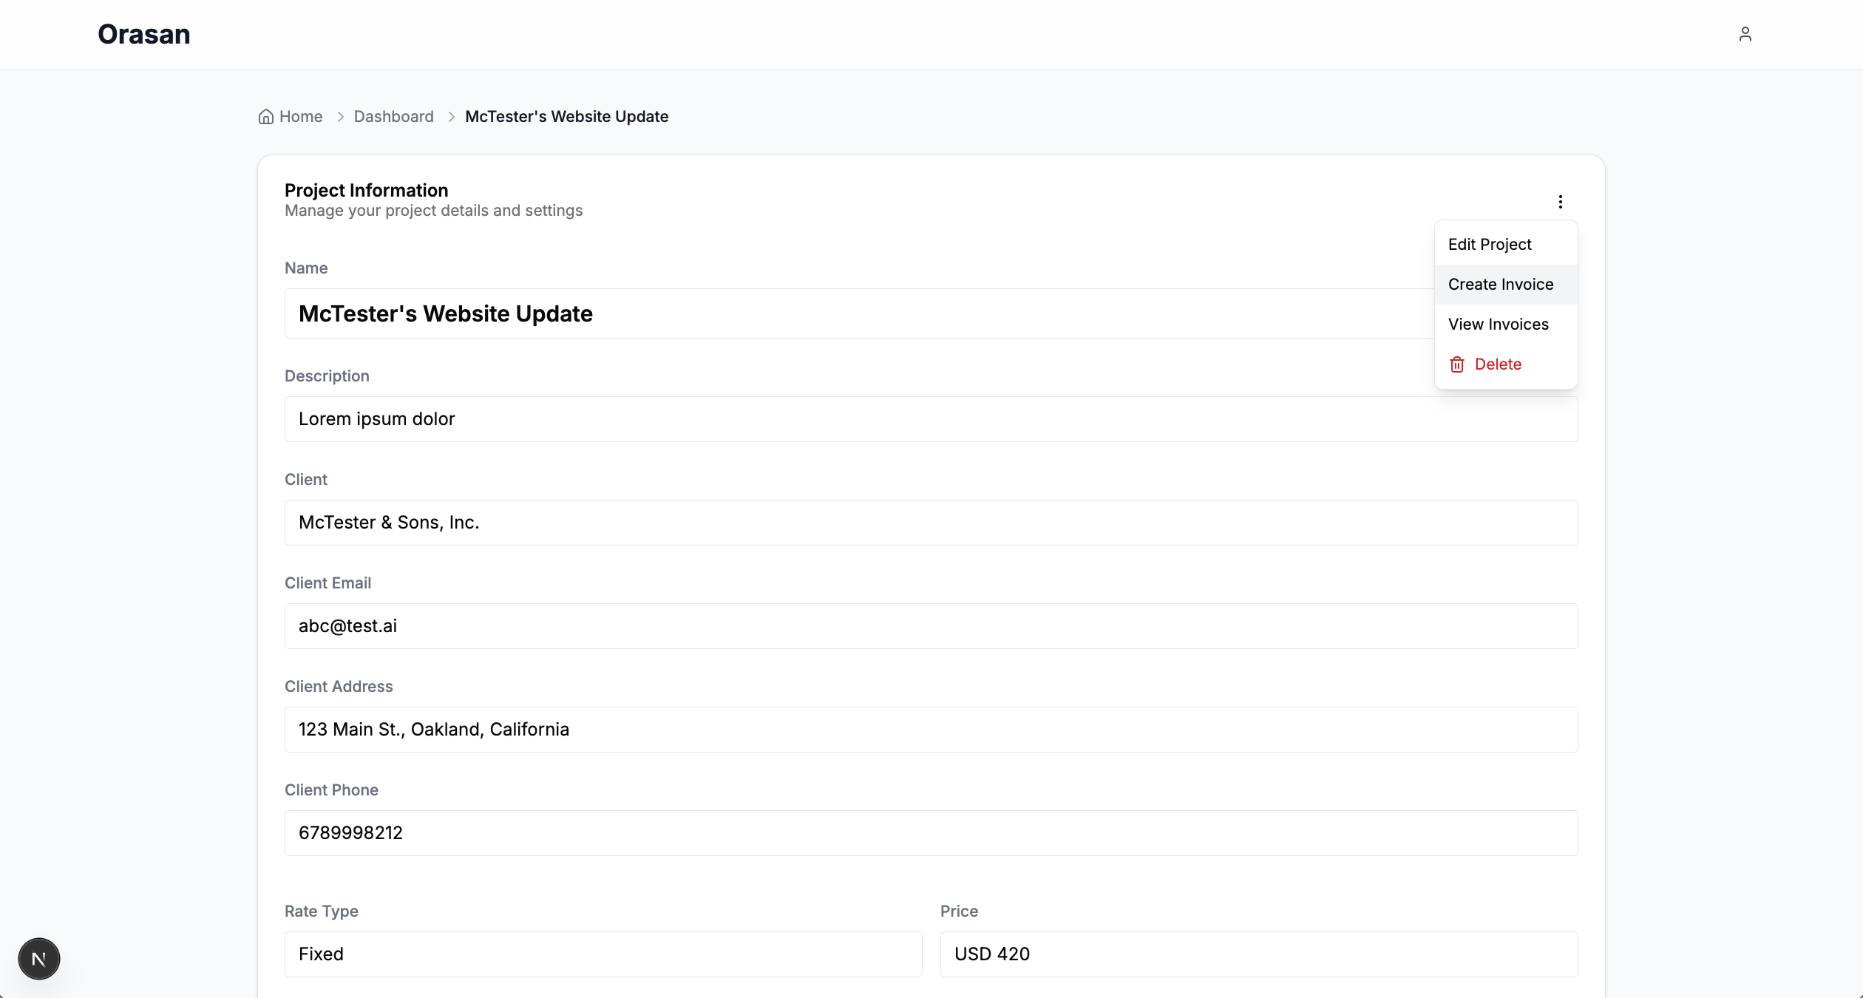Click the Price USD 420 field
The height and width of the screenshot is (998, 1863).
pos(1258,954)
